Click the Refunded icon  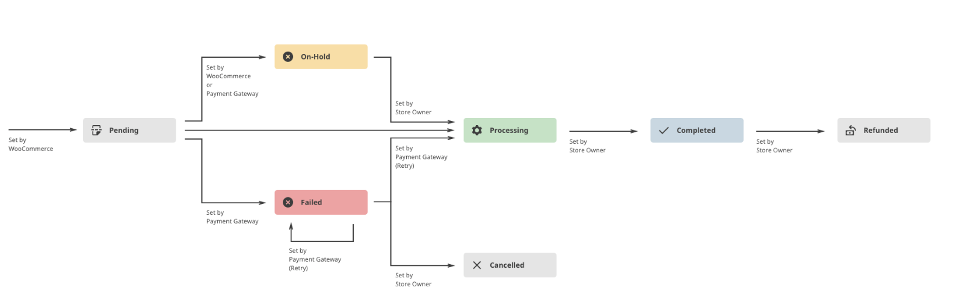(x=851, y=130)
